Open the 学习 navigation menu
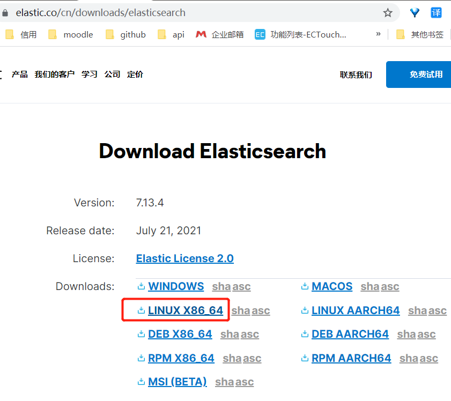This screenshot has height=401, width=451. [89, 75]
